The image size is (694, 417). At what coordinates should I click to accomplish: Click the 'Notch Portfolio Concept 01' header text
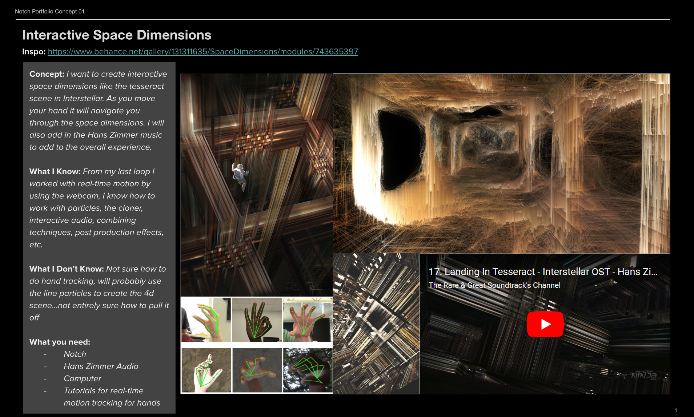tap(49, 11)
